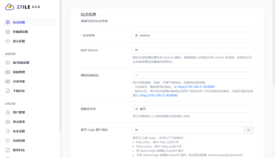Click the ZFILE cloud logo icon
Image resolution: width=275 pixels, height=158 pixels.
[x=9, y=7]
